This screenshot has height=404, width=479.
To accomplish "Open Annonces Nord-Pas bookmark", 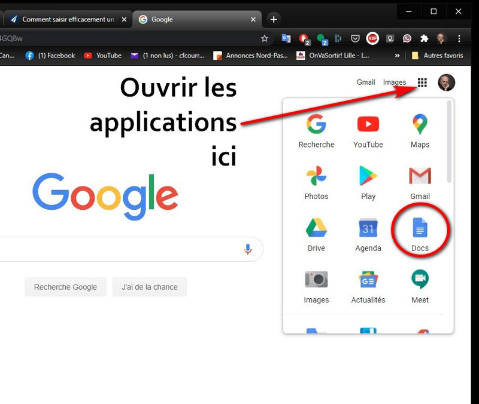I will 250,56.
